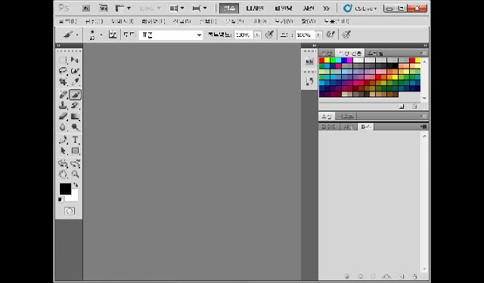484x283 pixels.
Task: Click the delete swatch trash icon
Action: coord(414,106)
